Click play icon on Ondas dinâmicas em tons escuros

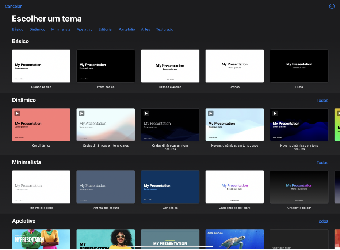(x=146, y=113)
